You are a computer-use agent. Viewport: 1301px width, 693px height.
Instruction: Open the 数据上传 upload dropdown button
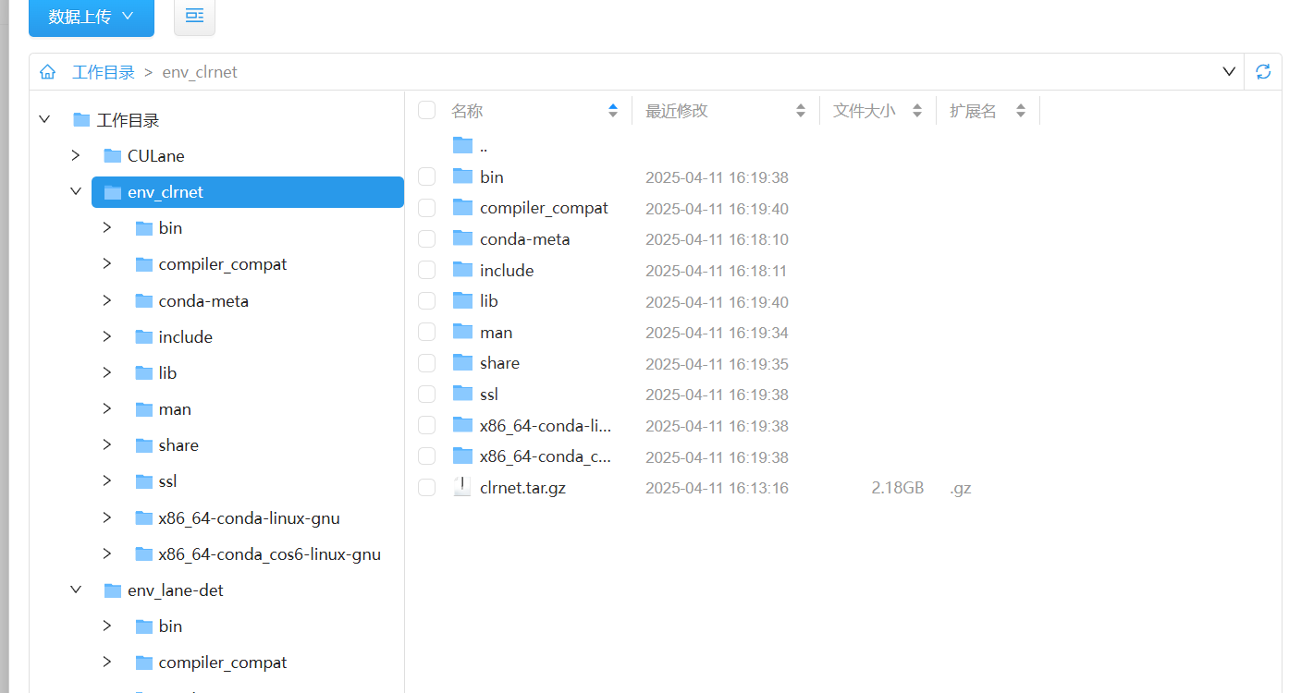[x=92, y=17]
